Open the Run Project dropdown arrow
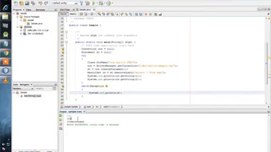 97,3
